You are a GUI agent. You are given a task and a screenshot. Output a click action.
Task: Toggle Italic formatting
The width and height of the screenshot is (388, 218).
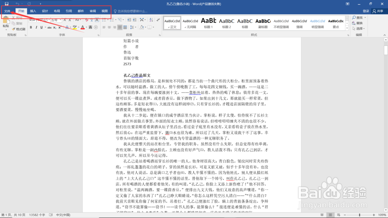click(x=36, y=27)
